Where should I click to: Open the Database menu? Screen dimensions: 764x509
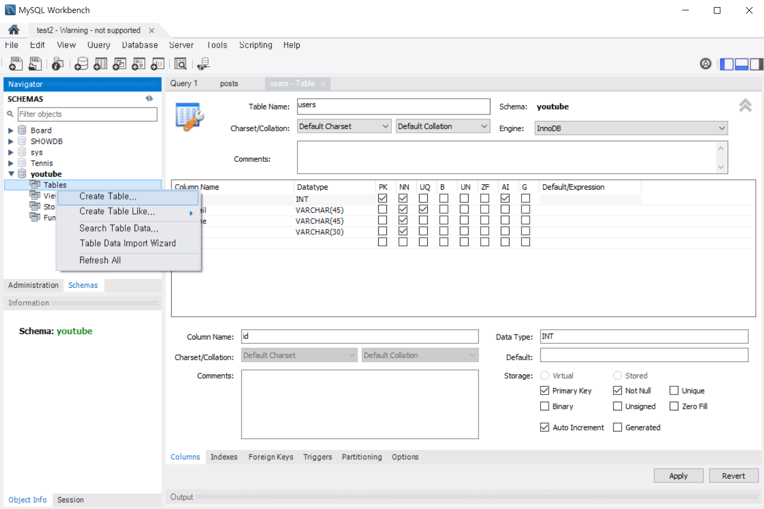tap(140, 45)
